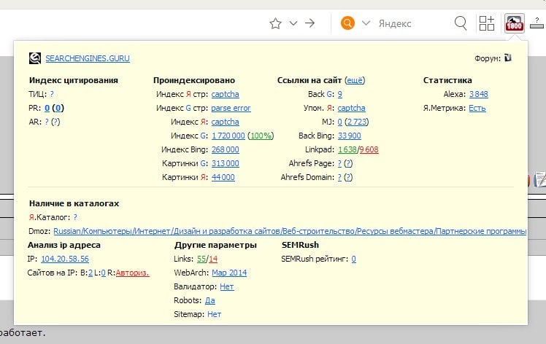The image size is (546, 344).
Task: Click the WebArch Мар 2014 link
Action: click(229, 273)
